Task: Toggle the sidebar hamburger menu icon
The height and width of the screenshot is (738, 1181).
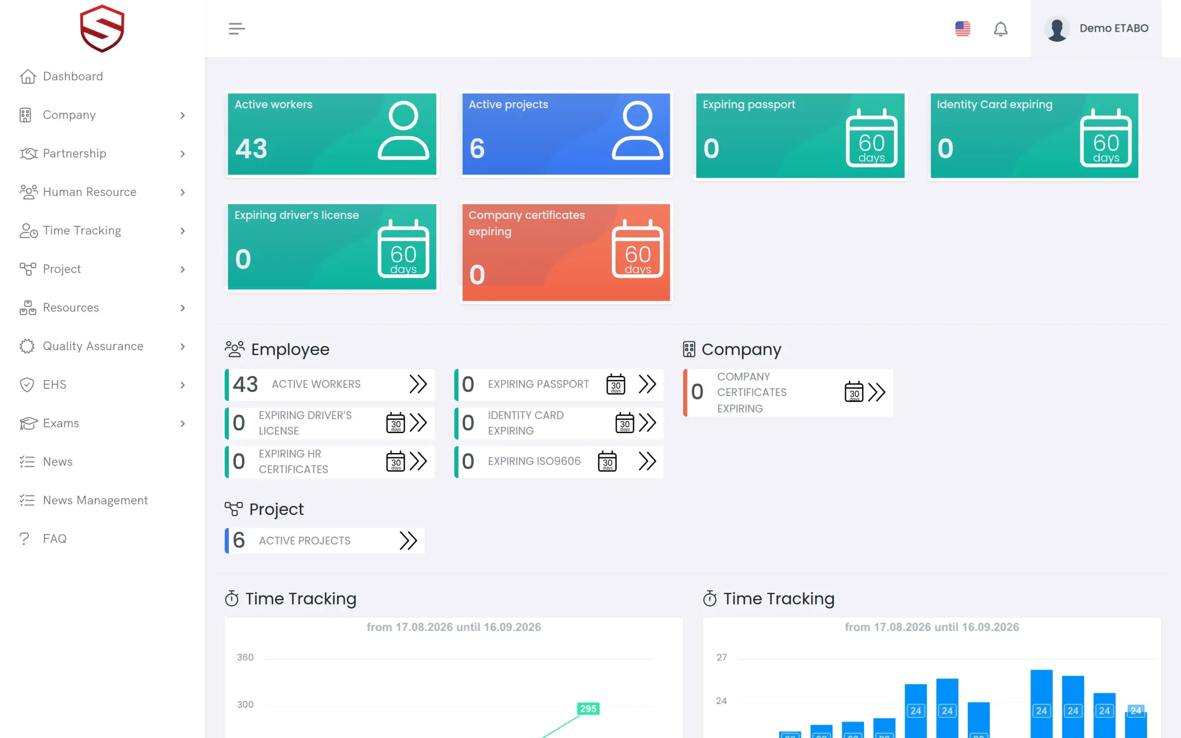Action: (x=237, y=28)
